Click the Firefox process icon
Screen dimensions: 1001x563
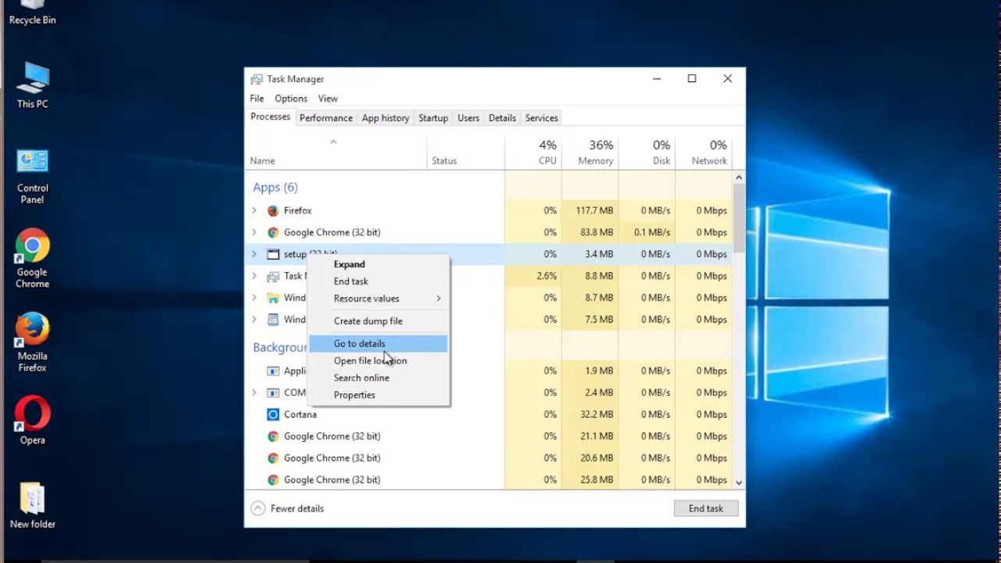click(273, 210)
